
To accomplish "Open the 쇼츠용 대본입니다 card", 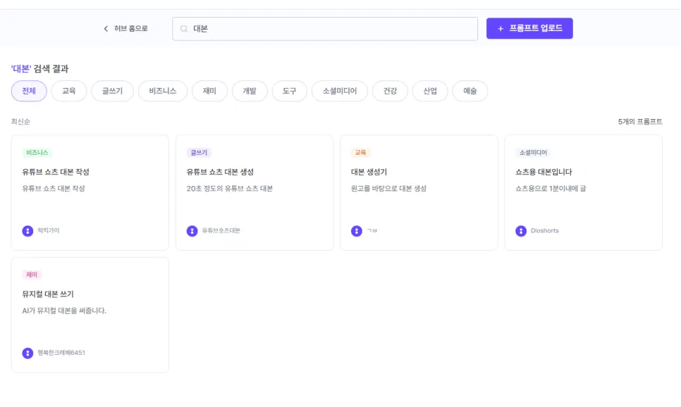I will pos(583,193).
